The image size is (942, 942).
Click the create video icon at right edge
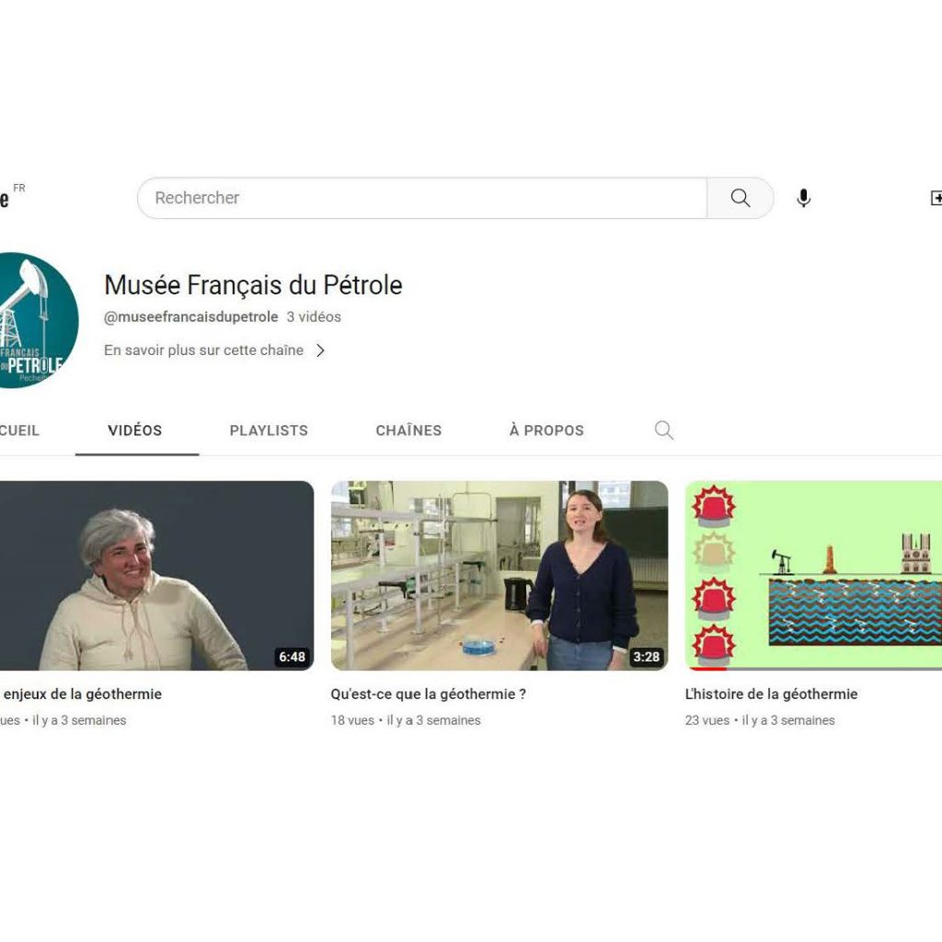pos(936,198)
